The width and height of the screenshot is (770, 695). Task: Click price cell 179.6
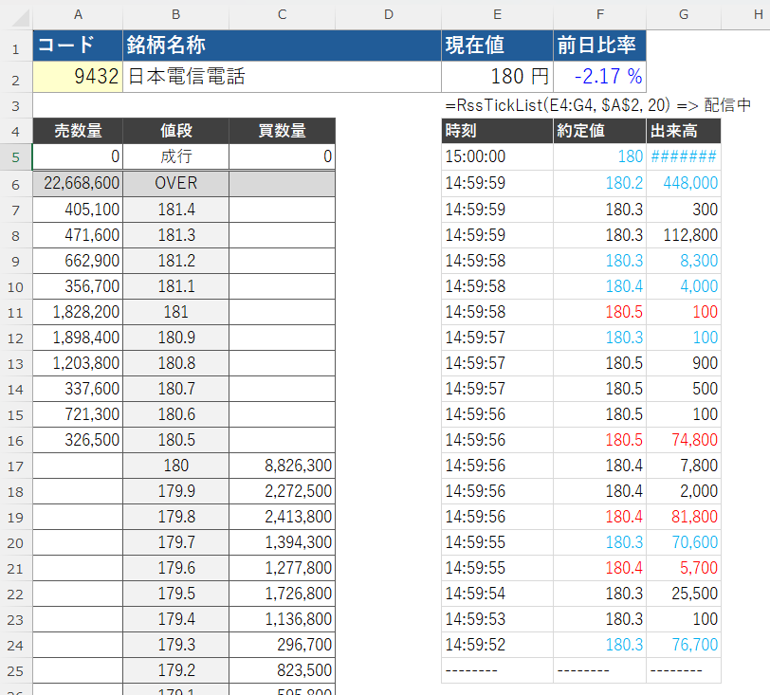pyautogui.click(x=175, y=568)
